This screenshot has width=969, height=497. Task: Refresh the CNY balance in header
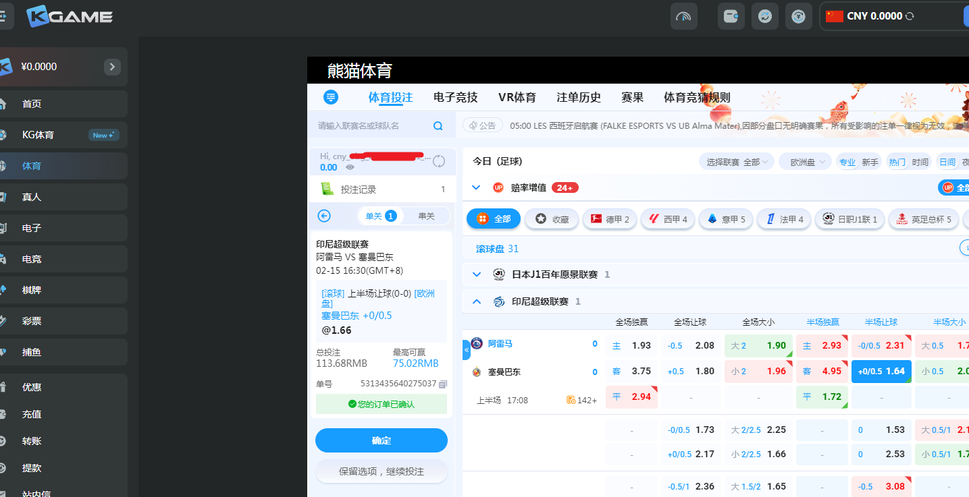tap(910, 16)
